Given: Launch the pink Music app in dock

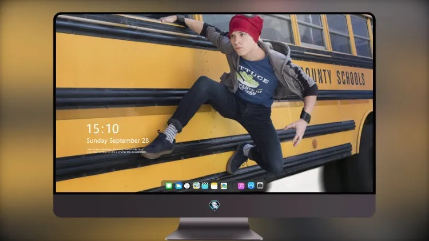Looking at the screenshot, I should [241, 186].
